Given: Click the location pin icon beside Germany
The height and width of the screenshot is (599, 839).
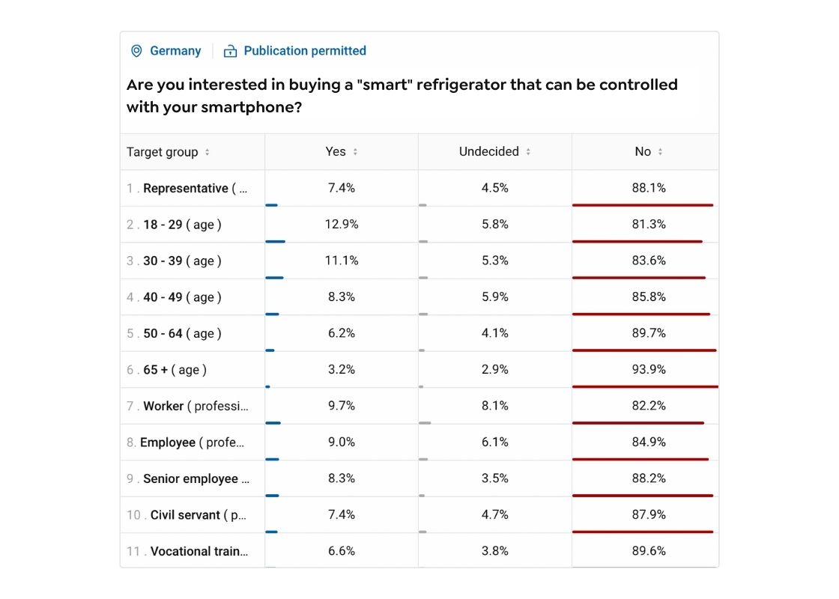Looking at the screenshot, I should pyautogui.click(x=136, y=51).
